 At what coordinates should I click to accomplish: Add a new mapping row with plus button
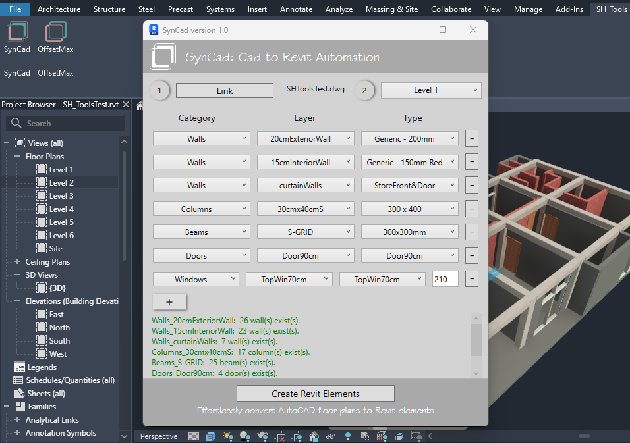point(169,302)
